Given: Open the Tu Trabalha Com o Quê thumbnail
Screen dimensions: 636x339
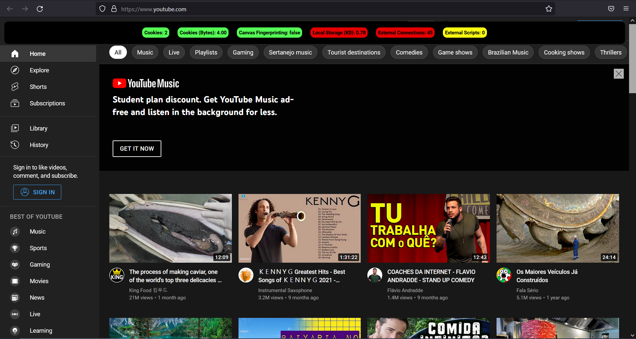Looking at the screenshot, I should tap(429, 228).
